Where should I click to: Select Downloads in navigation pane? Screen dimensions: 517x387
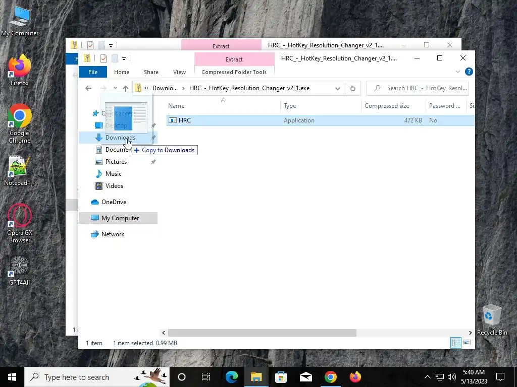pos(120,138)
